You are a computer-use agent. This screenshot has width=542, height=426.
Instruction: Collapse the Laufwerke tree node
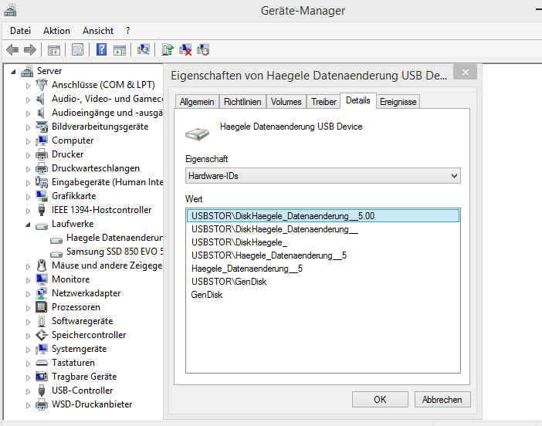[x=29, y=225]
